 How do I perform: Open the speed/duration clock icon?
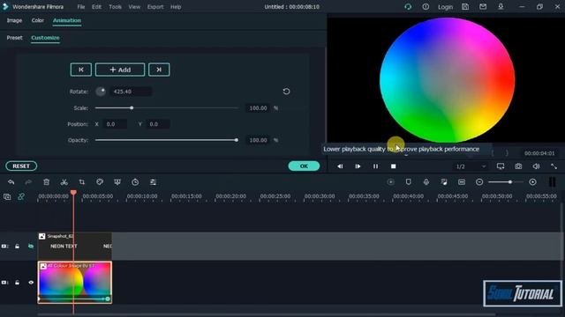[135, 182]
